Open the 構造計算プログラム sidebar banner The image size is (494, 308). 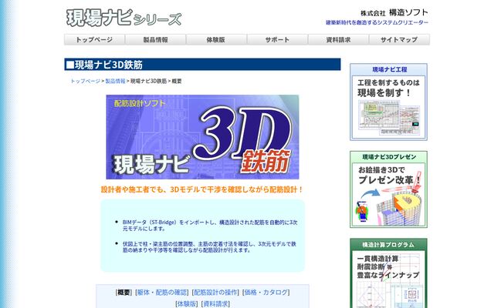[x=388, y=273]
